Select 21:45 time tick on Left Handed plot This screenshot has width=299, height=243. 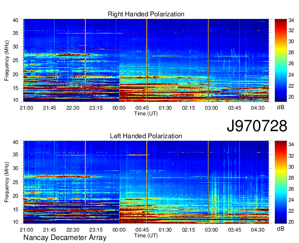coord(50,230)
